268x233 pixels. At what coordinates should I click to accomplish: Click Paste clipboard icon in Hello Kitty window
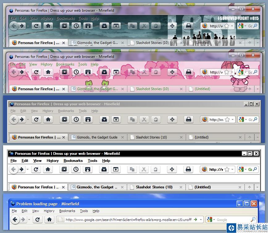[x=156, y=72]
